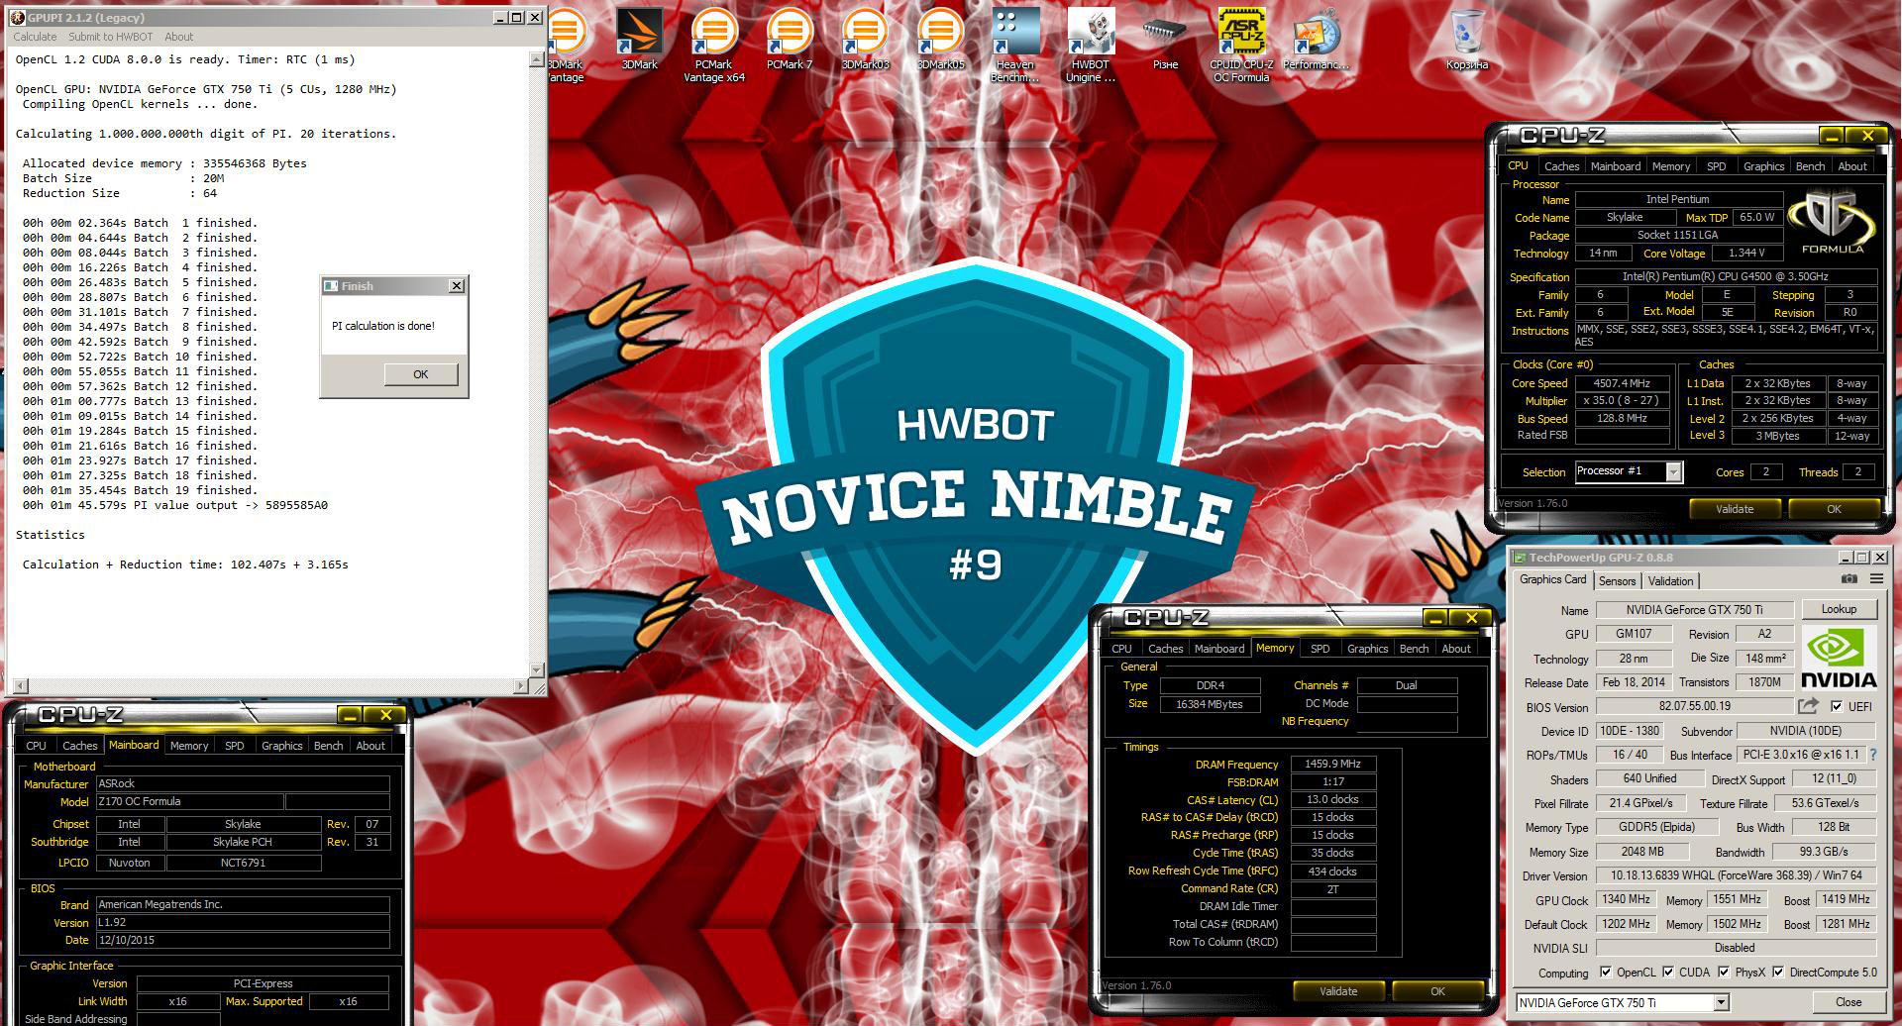Screen dimensions: 1902x1026
Task: Click the Lookup button in GPU-Z
Action: click(x=1839, y=609)
